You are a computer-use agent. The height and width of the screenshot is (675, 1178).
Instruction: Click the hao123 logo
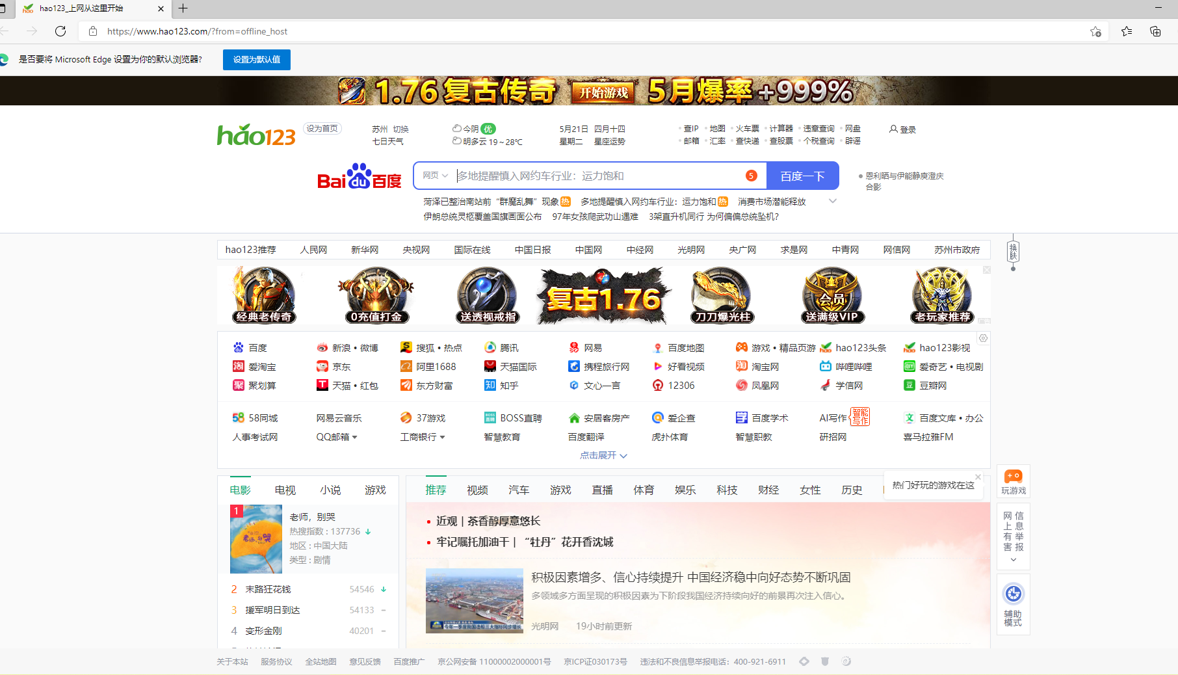click(x=256, y=135)
